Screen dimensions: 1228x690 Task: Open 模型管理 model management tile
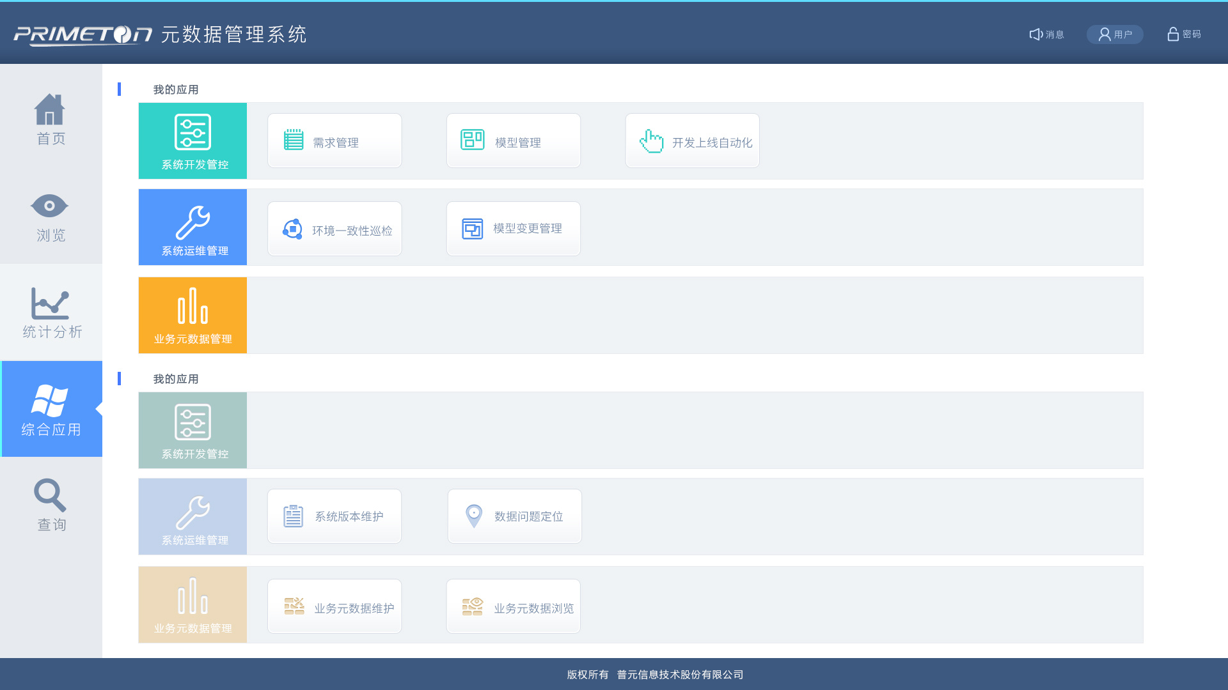pos(514,141)
